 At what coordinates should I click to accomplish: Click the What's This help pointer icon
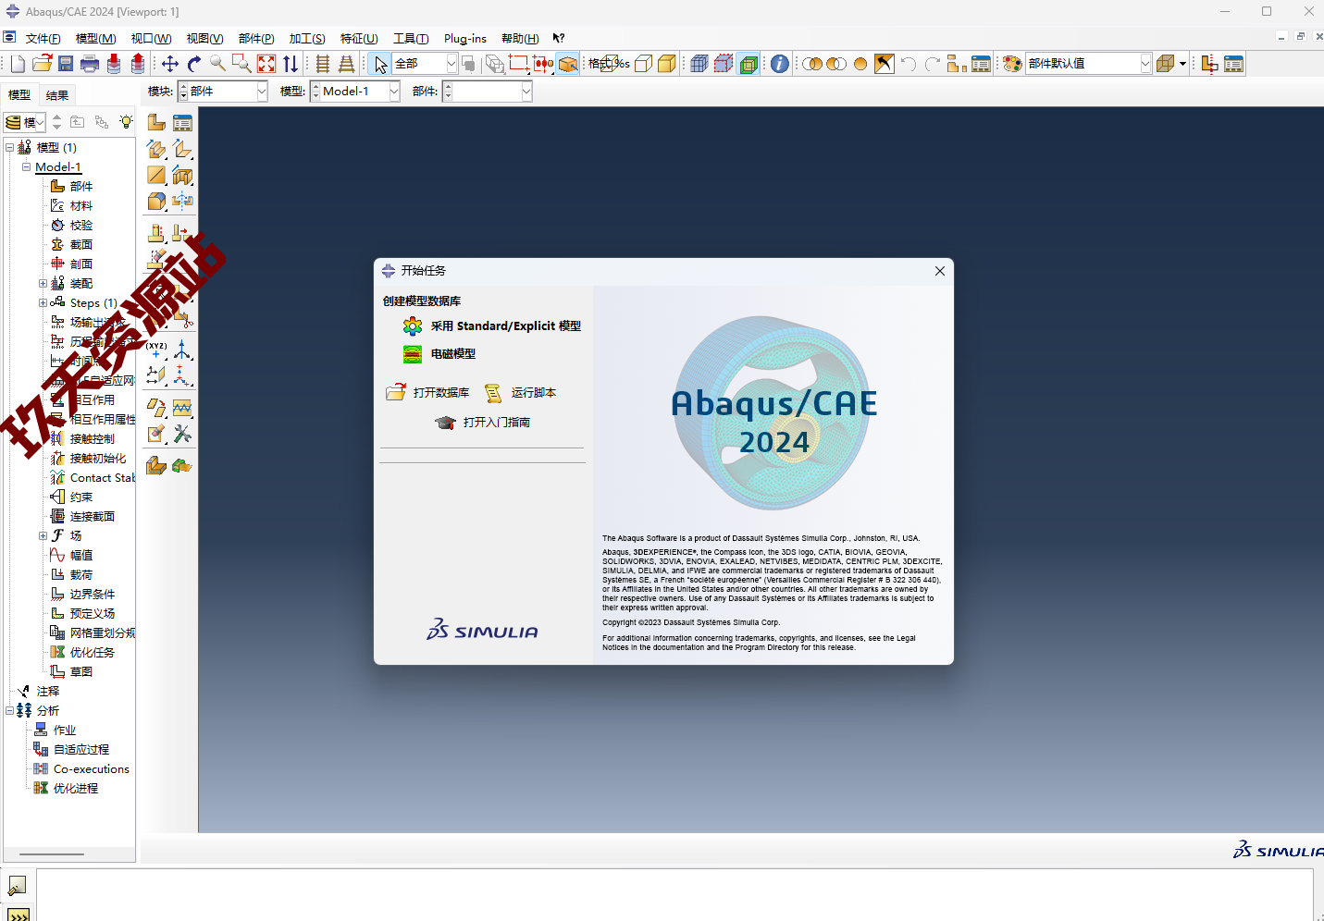(559, 38)
